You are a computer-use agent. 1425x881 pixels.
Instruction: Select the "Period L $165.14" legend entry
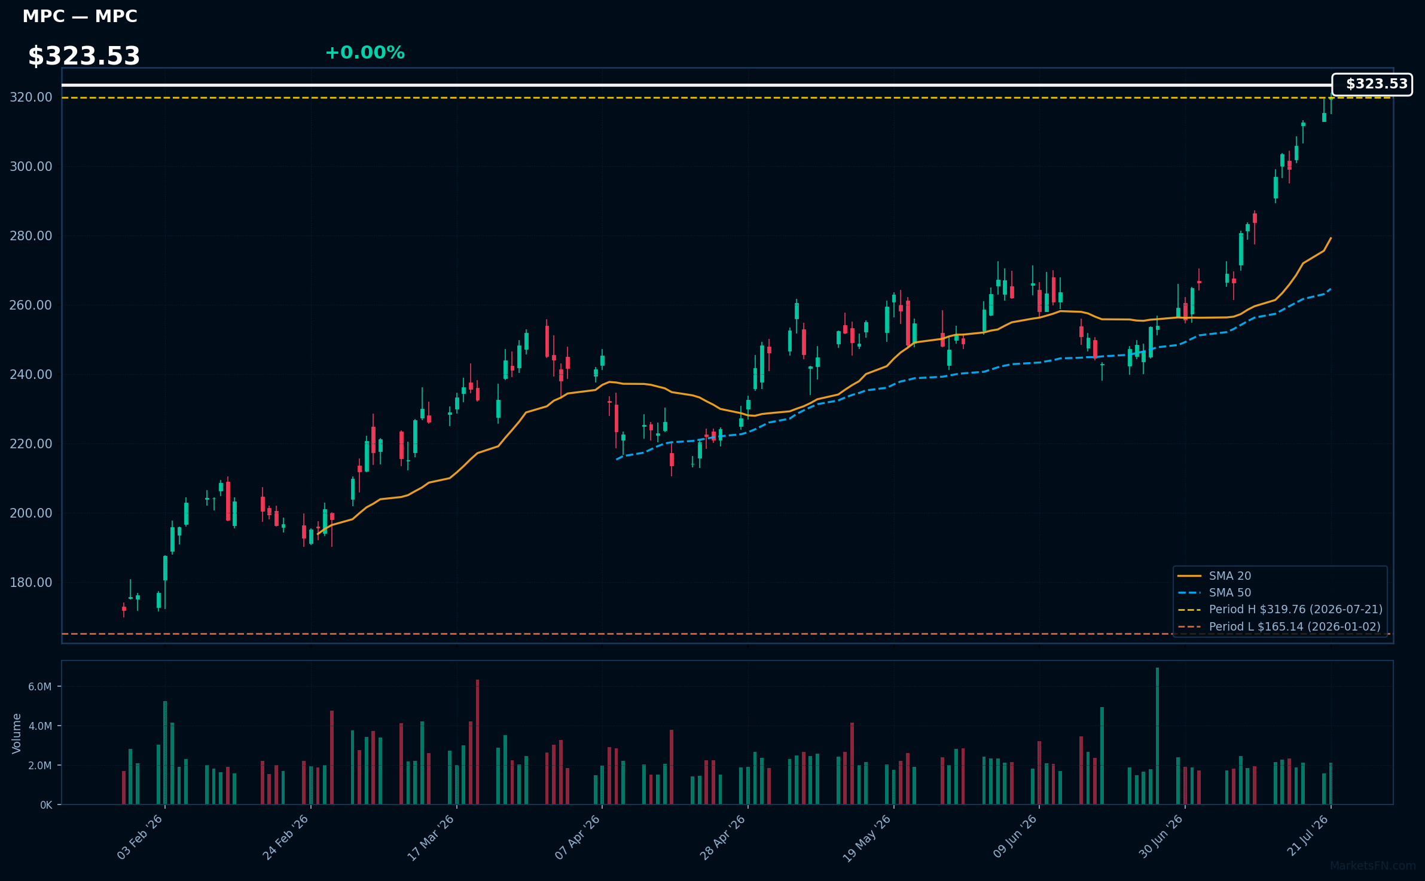tap(1295, 627)
